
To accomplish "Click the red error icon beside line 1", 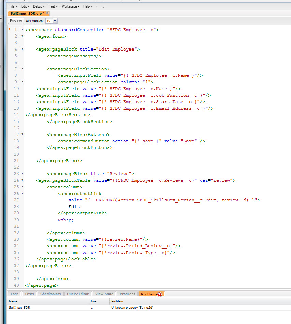I will click(9, 29).
